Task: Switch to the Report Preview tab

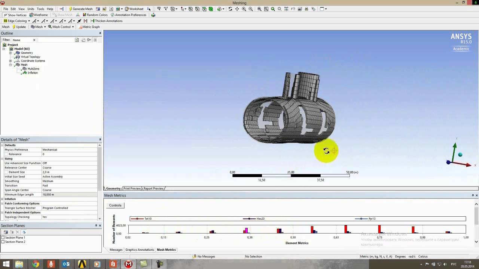Action: coord(153,189)
